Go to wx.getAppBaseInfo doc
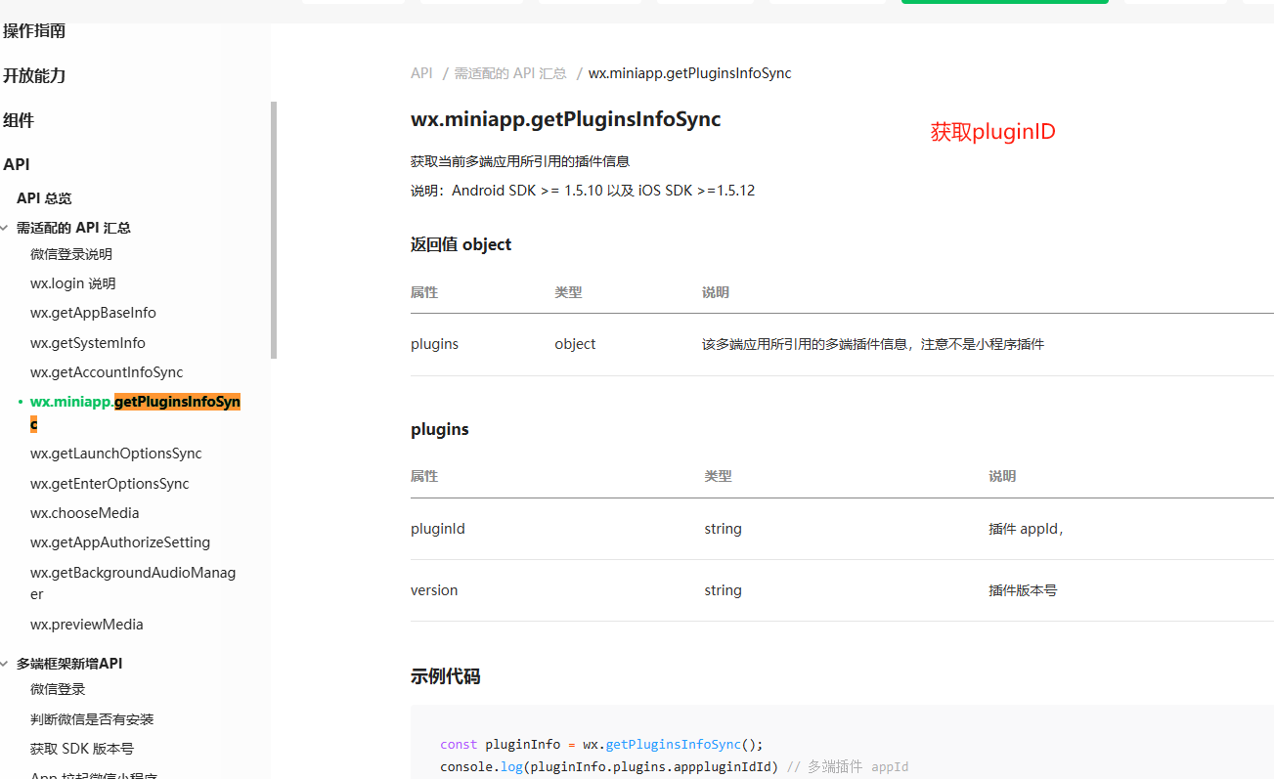 click(x=93, y=313)
